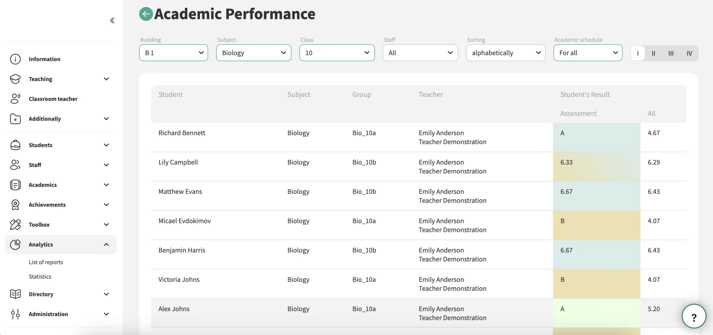Viewport: 713px width, 335px height.
Task: Open the Academics sidebar section
Action: tap(61, 185)
